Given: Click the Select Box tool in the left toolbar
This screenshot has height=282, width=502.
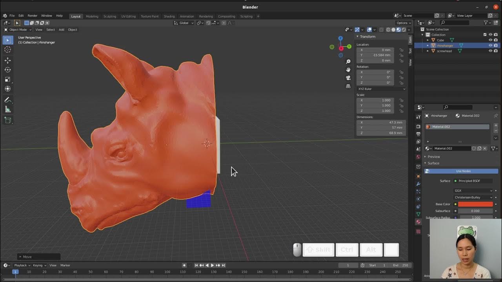Looking at the screenshot, I should pyautogui.click(x=7, y=40).
